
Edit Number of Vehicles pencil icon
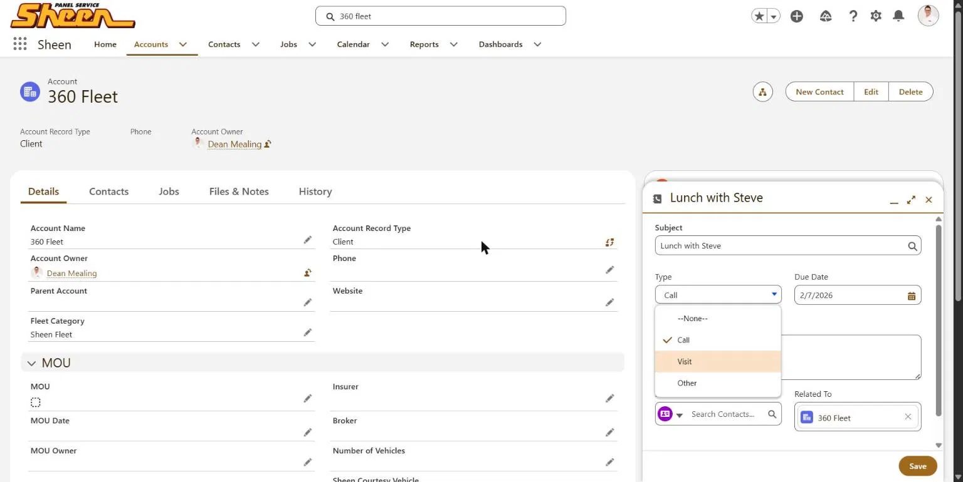tap(609, 462)
